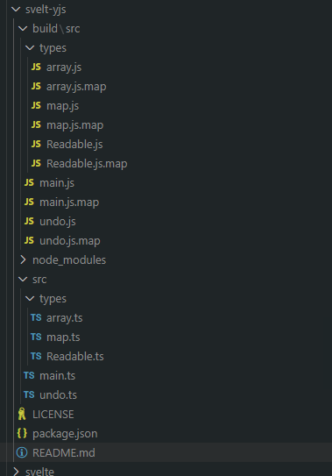Viewport: 332px width, 476px height.
Task: Open the map.ts file
Action: tap(63, 337)
